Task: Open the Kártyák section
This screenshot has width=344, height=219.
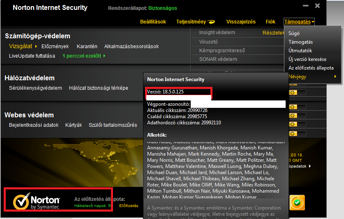Action: 74,125
